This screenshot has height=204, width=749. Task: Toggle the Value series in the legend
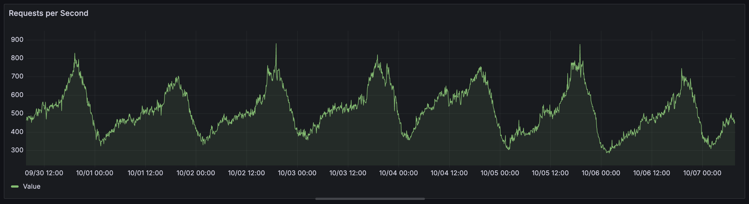32,186
